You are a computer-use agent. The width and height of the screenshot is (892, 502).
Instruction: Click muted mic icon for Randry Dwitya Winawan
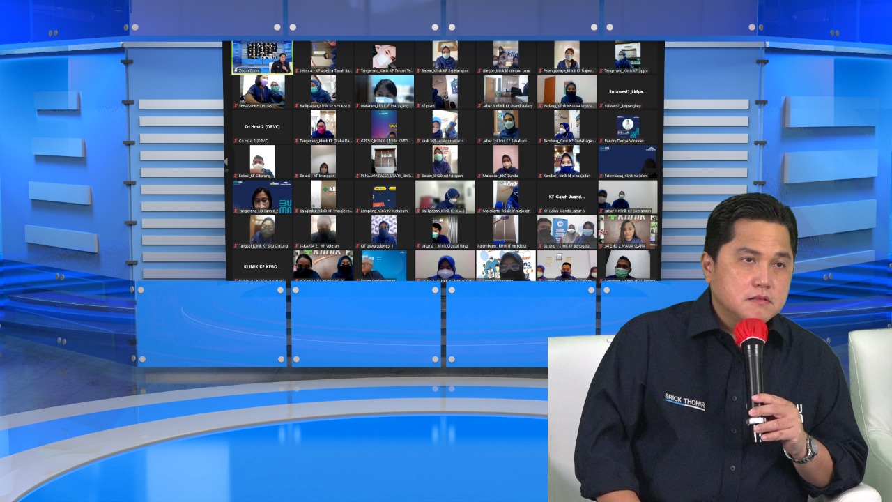pos(601,141)
